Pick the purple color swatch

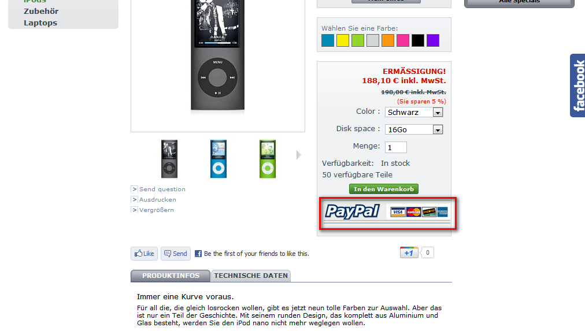(x=433, y=40)
